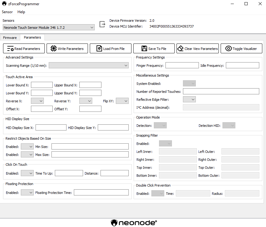266x227 pixels.
Task: Expand the Reflective Edge Filter dropdown
Action: point(189,99)
